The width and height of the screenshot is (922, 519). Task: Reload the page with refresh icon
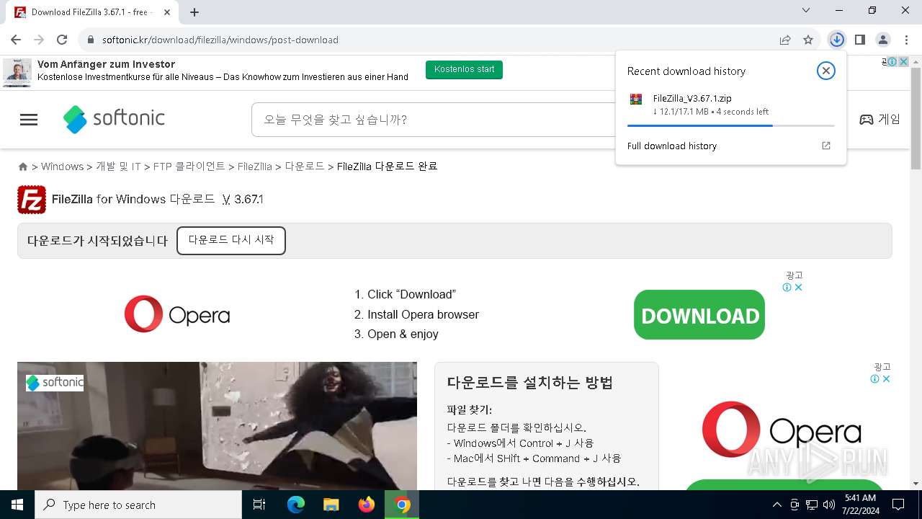click(62, 40)
